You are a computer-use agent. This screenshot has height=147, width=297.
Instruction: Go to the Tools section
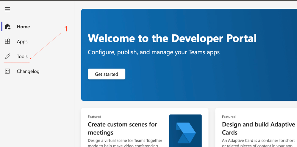[x=22, y=56]
